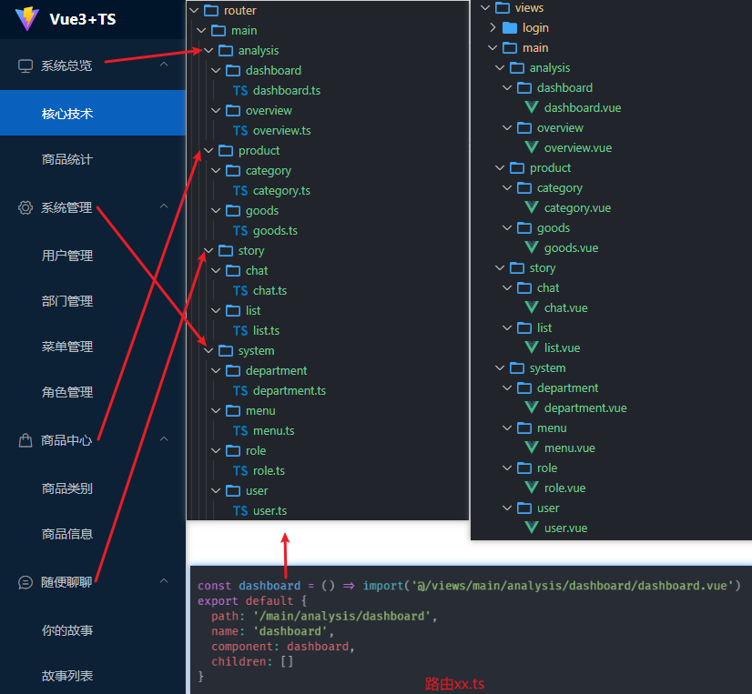Expand the login folder chevron
Image resolution: width=752 pixels, height=694 pixels.
pyautogui.click(x=493, y=27)
